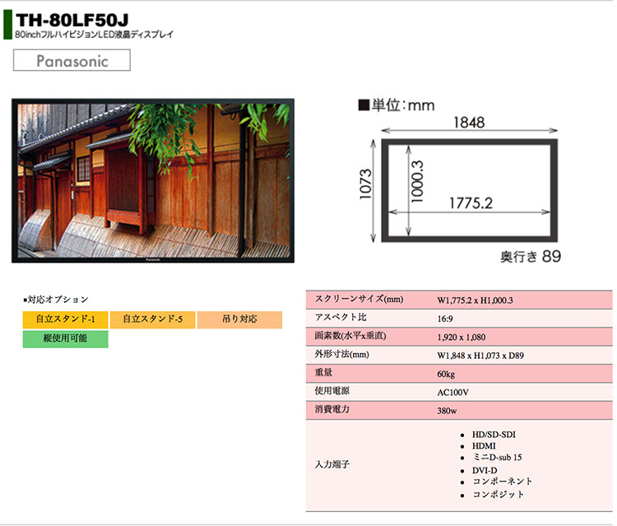617x526 pixels.
Task: Click the 奥行き 89 depth label
Action: coord(531,257)
